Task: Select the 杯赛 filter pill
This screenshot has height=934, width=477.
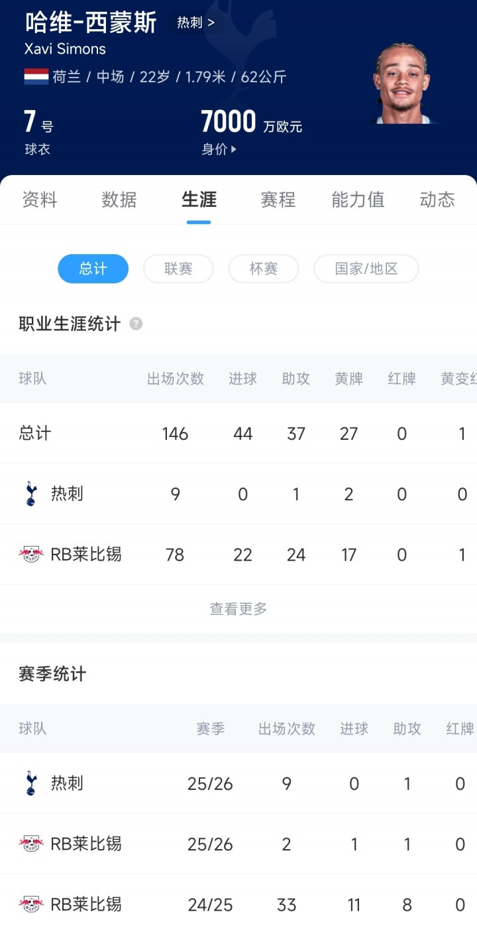Action: [x=263, y=269]
